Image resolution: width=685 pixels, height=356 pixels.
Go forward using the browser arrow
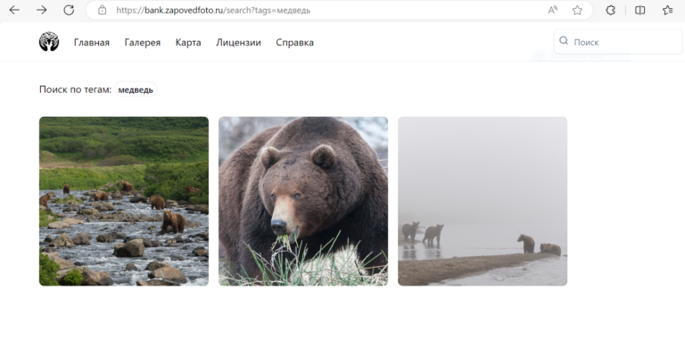point(42,10)
